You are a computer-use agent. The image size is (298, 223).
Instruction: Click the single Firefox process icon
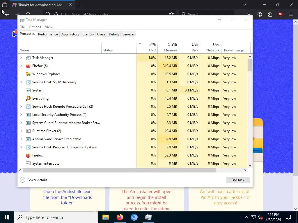(x=28, y=156)
